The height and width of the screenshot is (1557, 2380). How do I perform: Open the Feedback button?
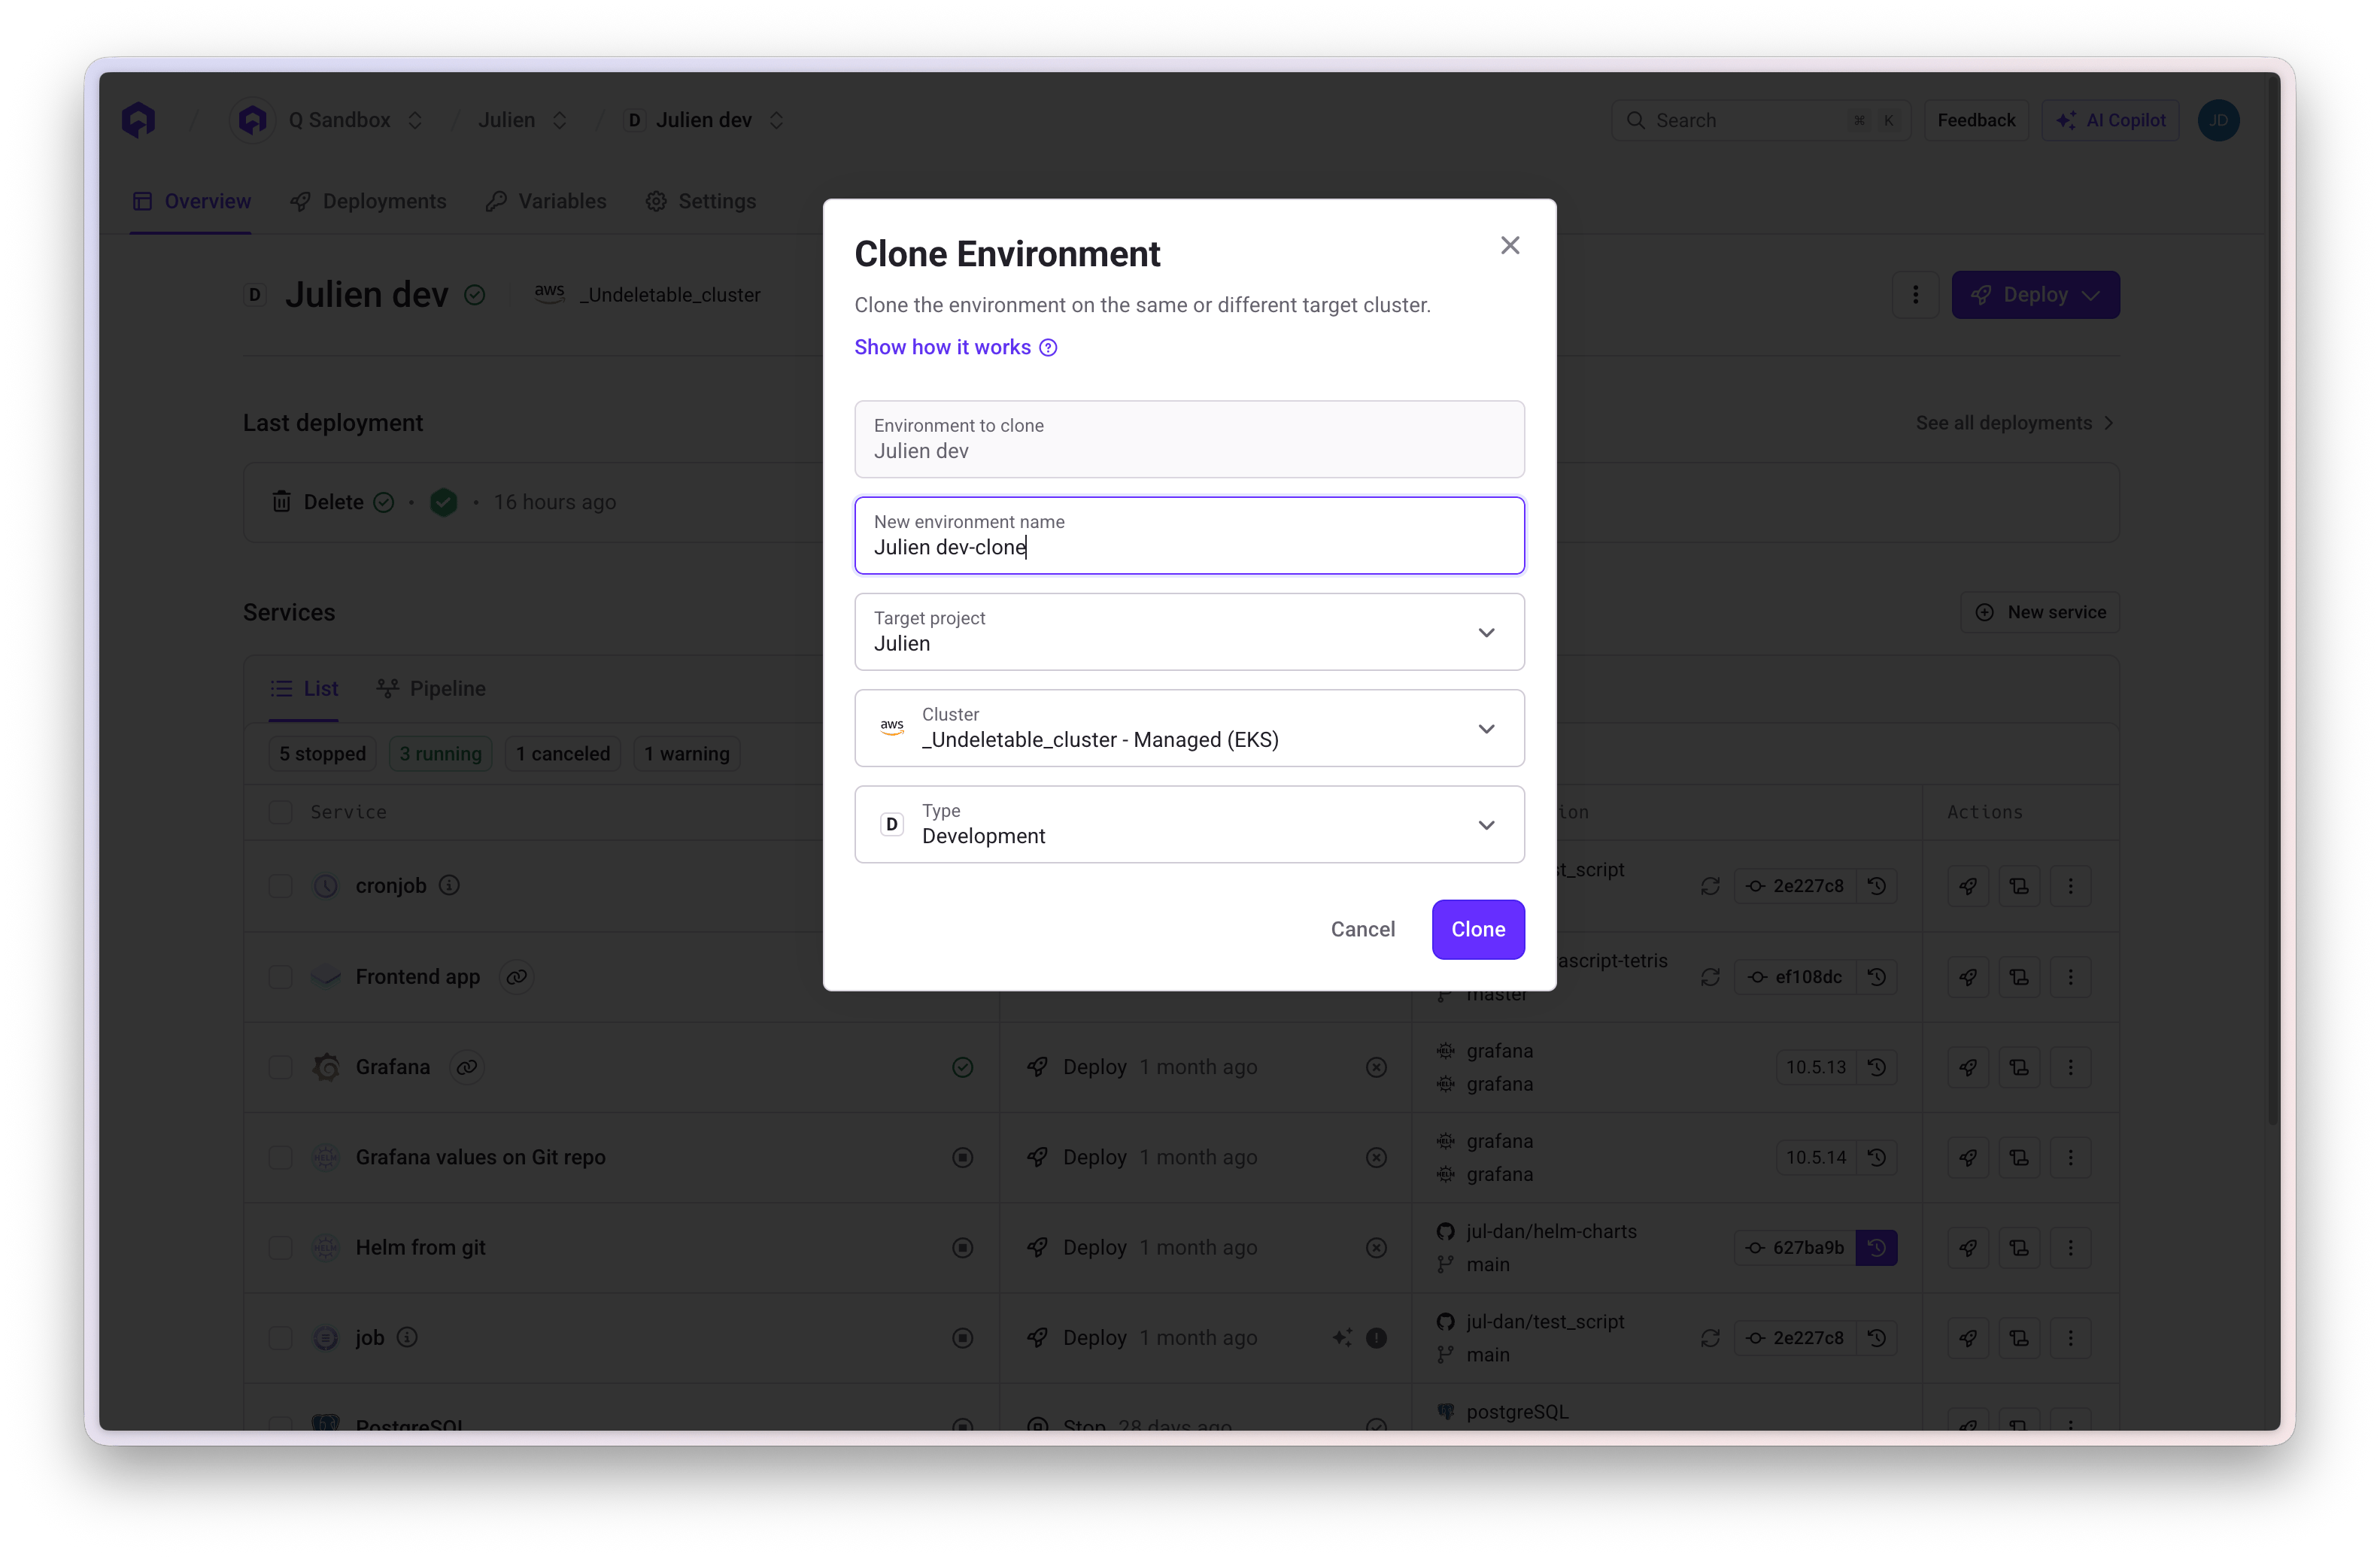pyautogui.click(x=1976, y=120)
